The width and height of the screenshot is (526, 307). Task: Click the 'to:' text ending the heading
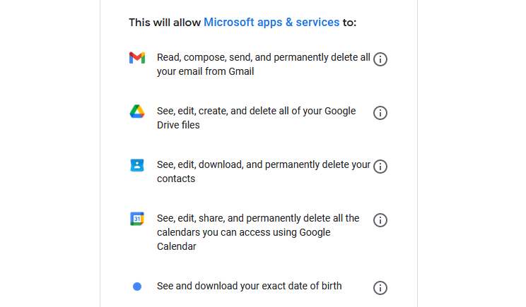click(349, 23)
